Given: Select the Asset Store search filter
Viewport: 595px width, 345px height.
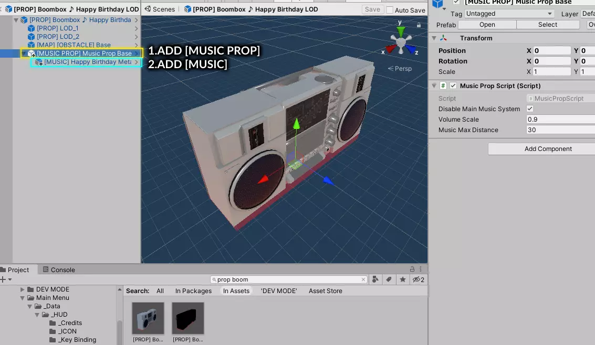Looking at the screenshot, I should click(325, 291).
